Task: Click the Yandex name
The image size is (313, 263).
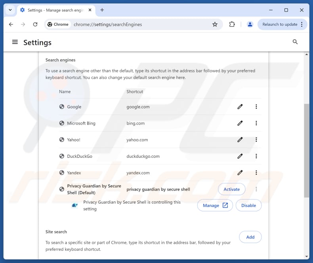Action: point(74,173)
